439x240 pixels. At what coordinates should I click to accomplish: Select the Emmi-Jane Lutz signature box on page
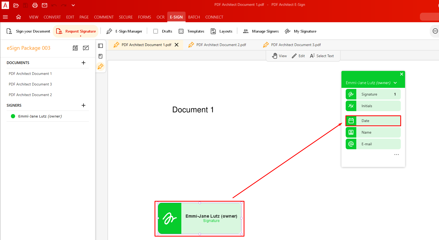pyautogui.click(x=200, y=218)
